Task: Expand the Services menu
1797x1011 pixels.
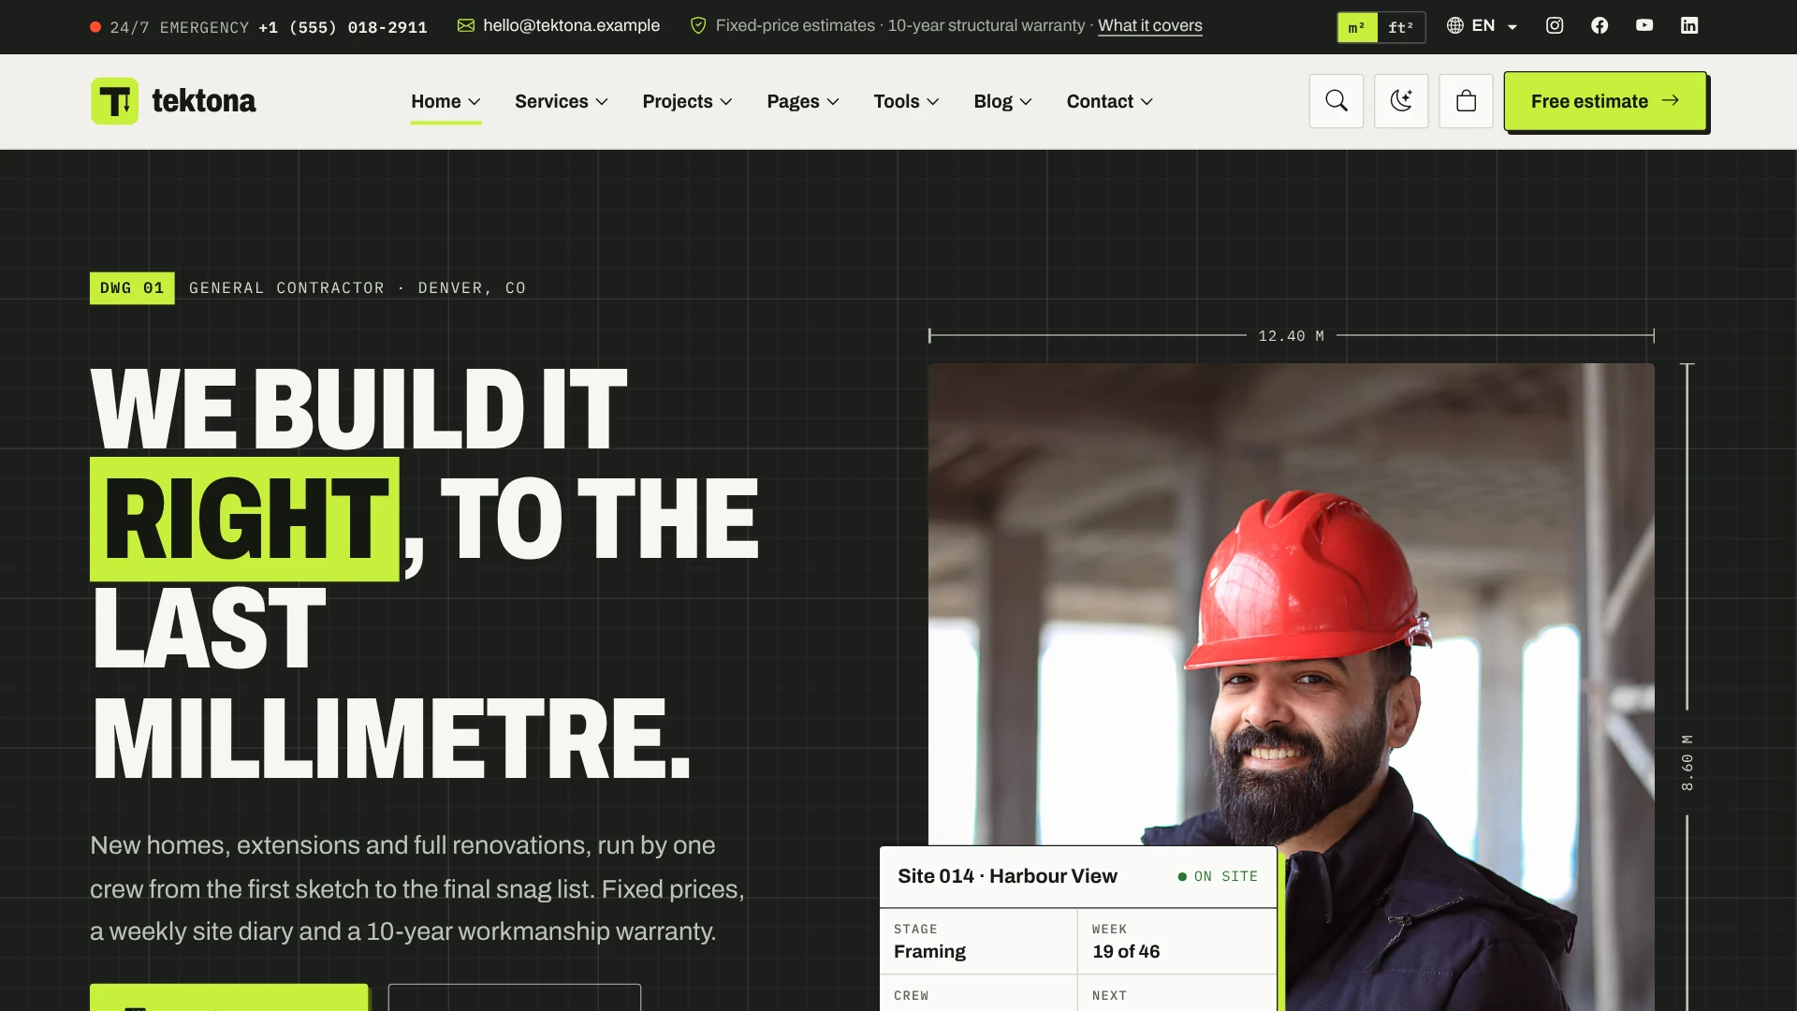Action: [x=562, y=101]
